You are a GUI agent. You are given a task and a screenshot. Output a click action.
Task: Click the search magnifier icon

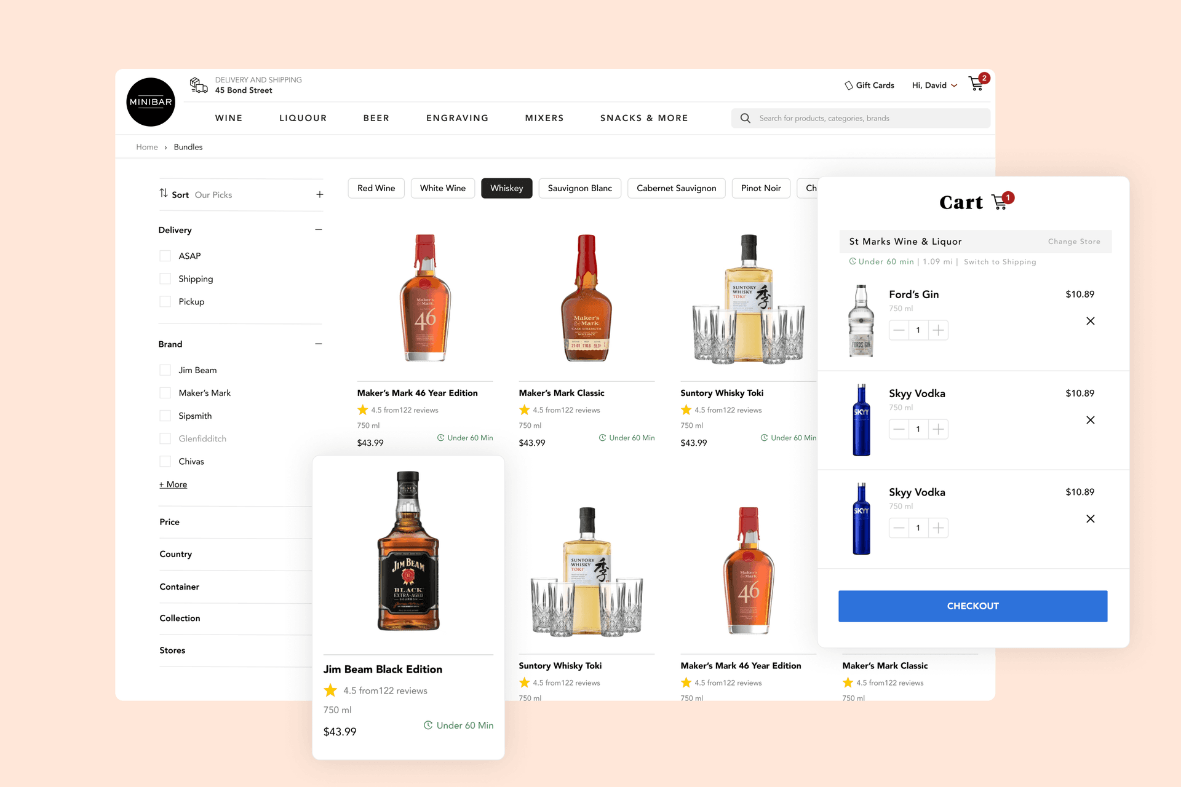click(x=745, y=117)
